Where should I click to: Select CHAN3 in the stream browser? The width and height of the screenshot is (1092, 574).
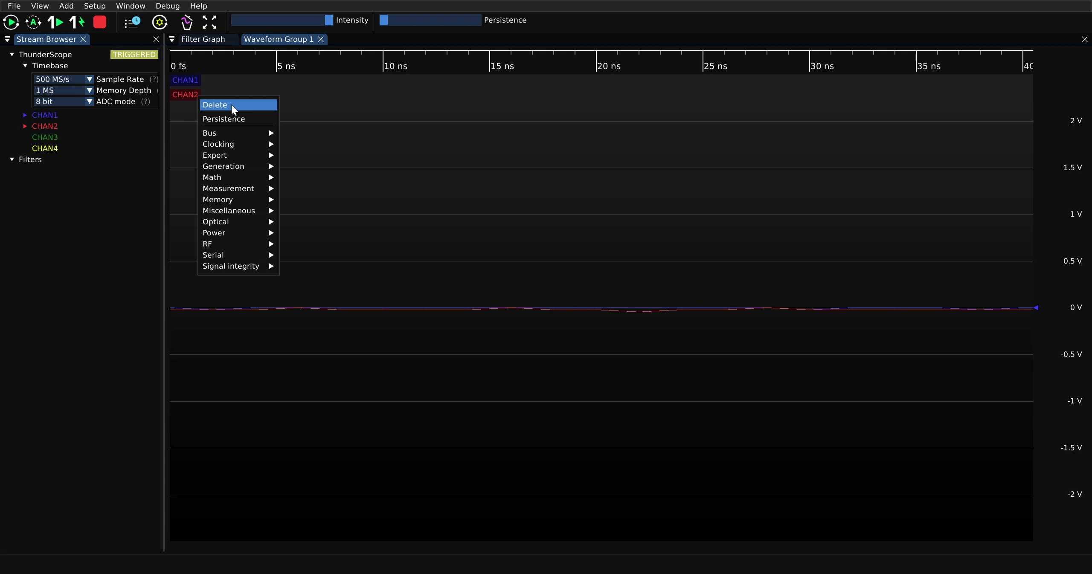45,137
